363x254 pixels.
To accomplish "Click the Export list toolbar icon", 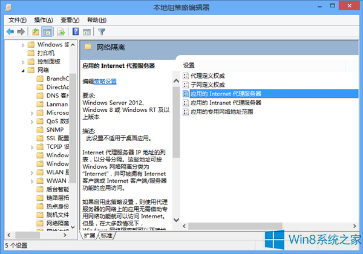I will [61, 31].
